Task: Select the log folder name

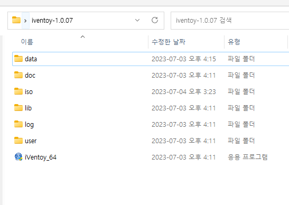Action: [x=29, y=125]
